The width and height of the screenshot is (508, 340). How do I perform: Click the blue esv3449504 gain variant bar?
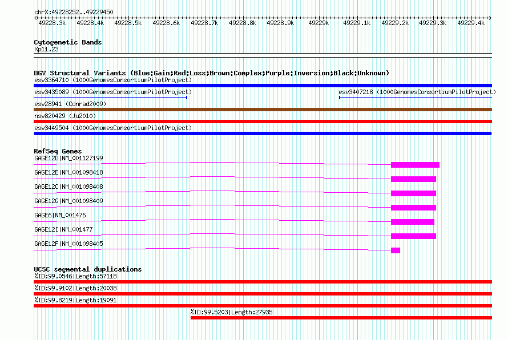(x=263, y=133)
